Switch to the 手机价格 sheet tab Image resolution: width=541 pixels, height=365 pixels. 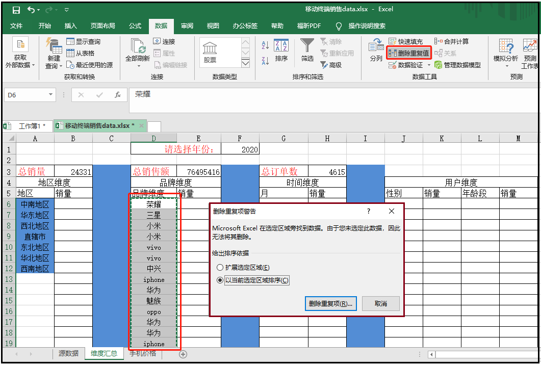[x=142, y=353]
